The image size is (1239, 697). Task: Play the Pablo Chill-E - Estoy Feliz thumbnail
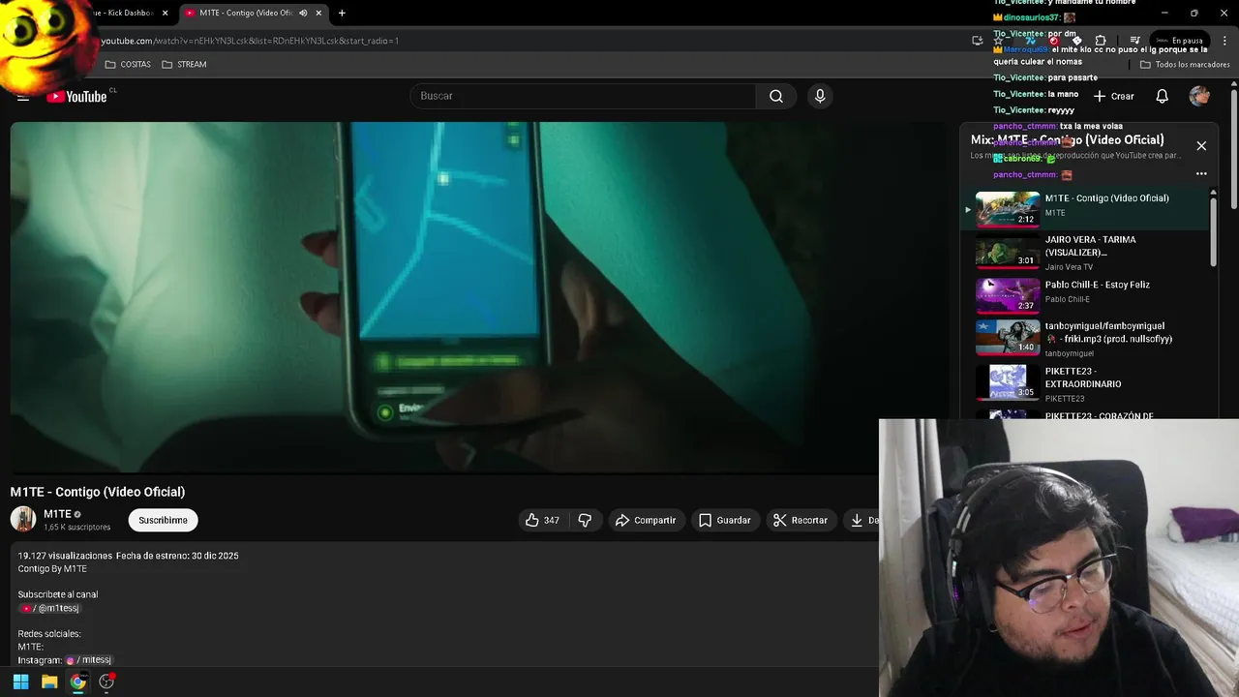(x=1007, y=295)
